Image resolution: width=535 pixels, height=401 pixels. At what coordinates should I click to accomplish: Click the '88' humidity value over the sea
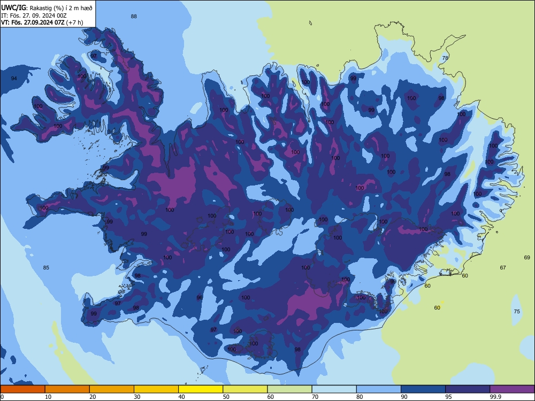(x=134, y=17)
